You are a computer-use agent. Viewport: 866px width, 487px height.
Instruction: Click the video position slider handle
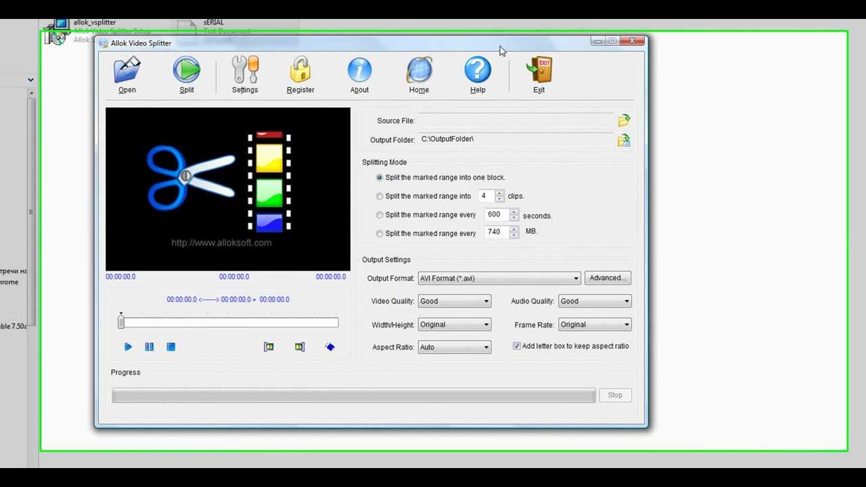(x=121, y=322)
